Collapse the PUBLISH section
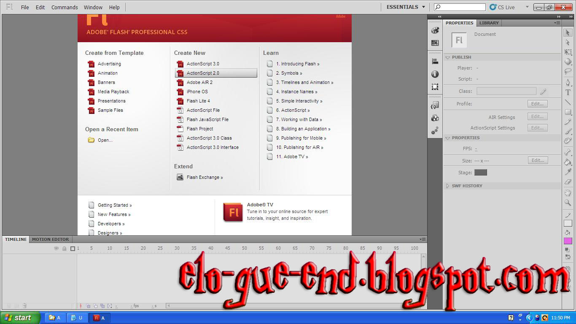576x324 pixels. 448,57
